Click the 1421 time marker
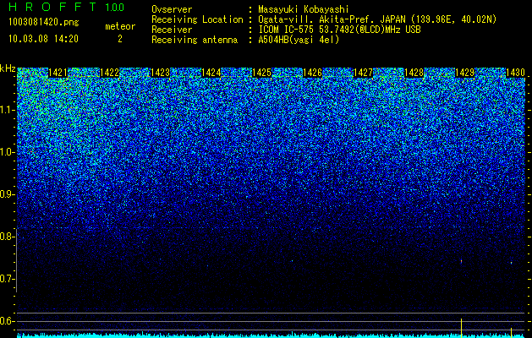This screenshot has height=338, width=532. pos(58,73)
